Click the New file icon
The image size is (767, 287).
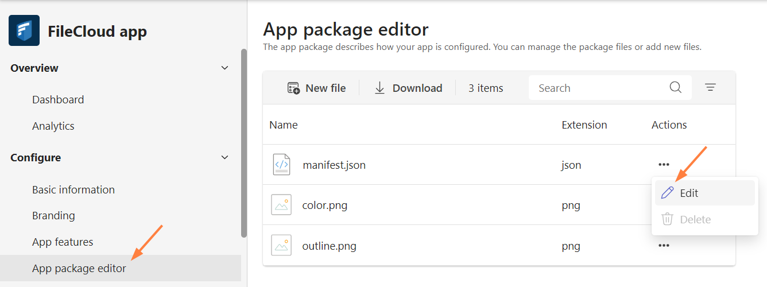click(x=293, y=88)
